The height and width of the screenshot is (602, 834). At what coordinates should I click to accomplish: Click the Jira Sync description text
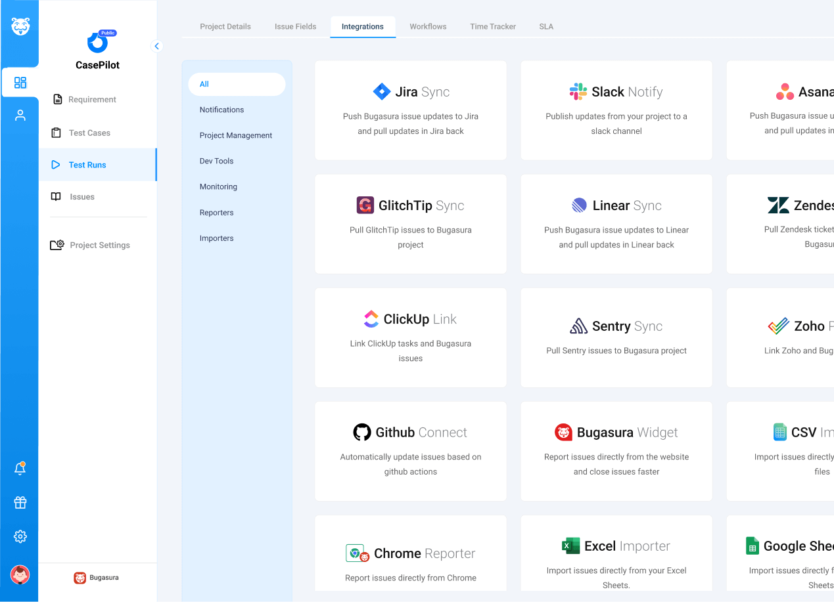(x=411, y=123)
